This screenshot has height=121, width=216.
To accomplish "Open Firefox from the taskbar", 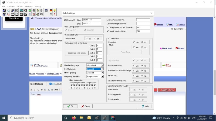I will point(74,118).
